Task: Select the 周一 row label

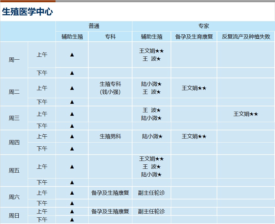Action: tap(14, 60)
